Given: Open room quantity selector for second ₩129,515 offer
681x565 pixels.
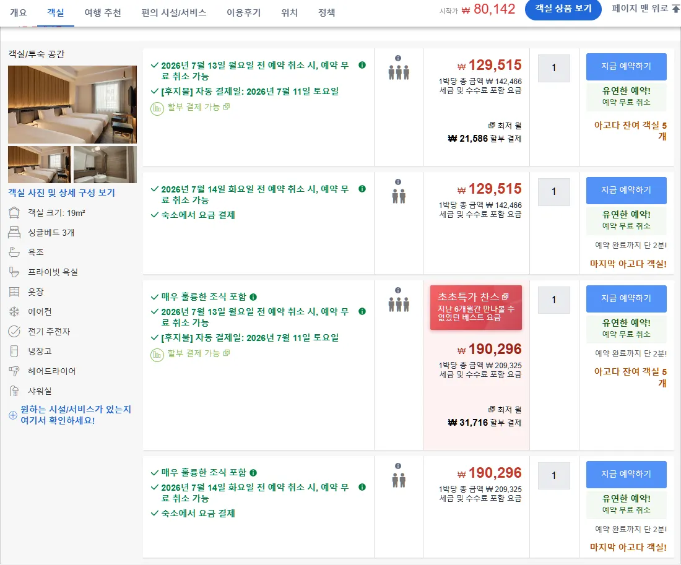Looking at the screenshot, I should [x=553, y=192].
